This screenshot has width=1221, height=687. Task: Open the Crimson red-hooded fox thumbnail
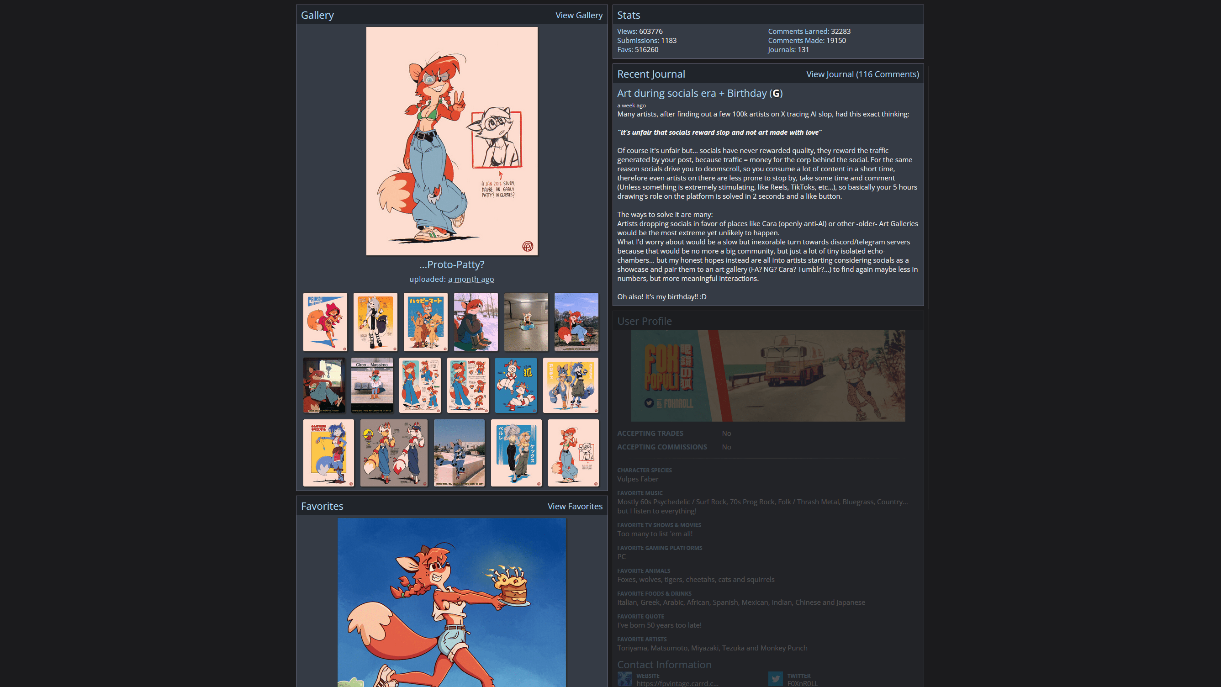[x=325, y=322]
